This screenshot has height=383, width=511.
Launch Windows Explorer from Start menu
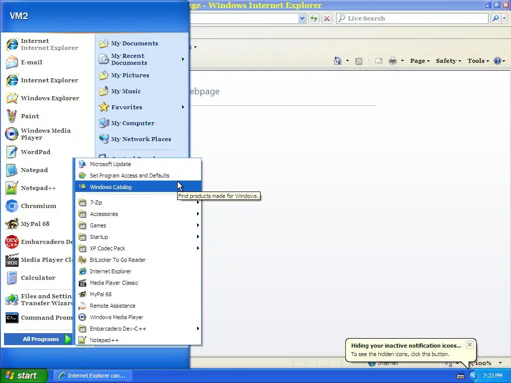coord(42,98)
